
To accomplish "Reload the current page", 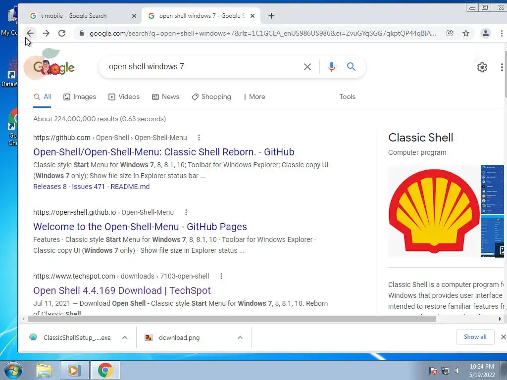I will point(62,33).
